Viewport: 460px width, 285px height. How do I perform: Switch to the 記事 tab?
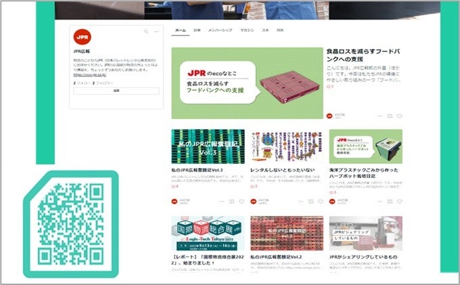click(x=197, y=30)
